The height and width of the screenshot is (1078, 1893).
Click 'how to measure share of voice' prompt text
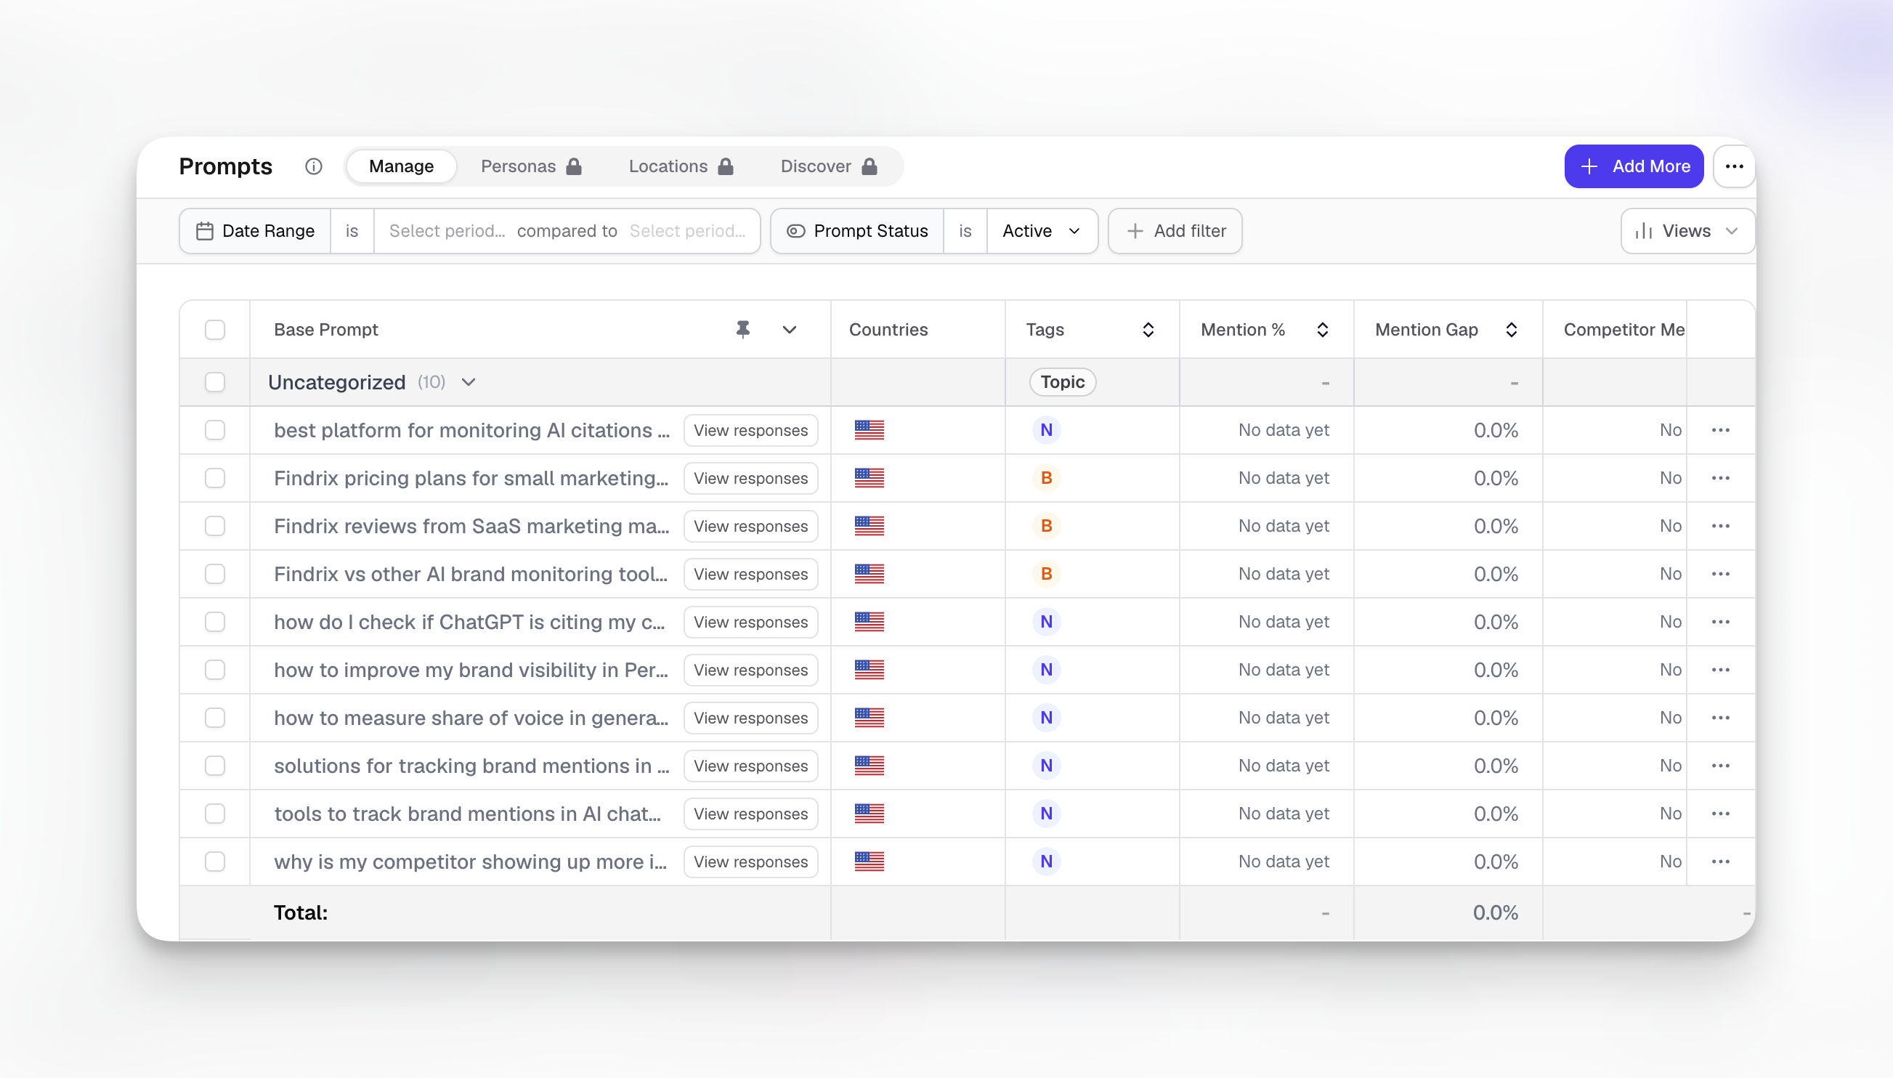(x=471, y=718)
